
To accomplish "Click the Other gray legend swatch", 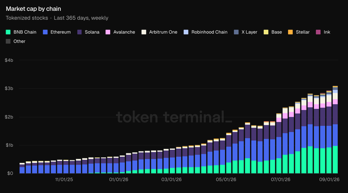I will pyautogui.click(x=8, y=41).
